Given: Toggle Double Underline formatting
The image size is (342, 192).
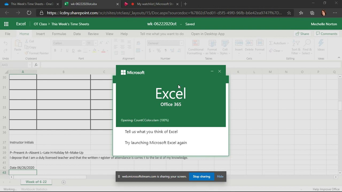Looking at the screenshot, I should 73,51.
